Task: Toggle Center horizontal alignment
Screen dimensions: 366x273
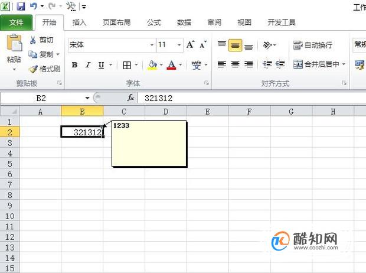Action: [x=235, y=64]
